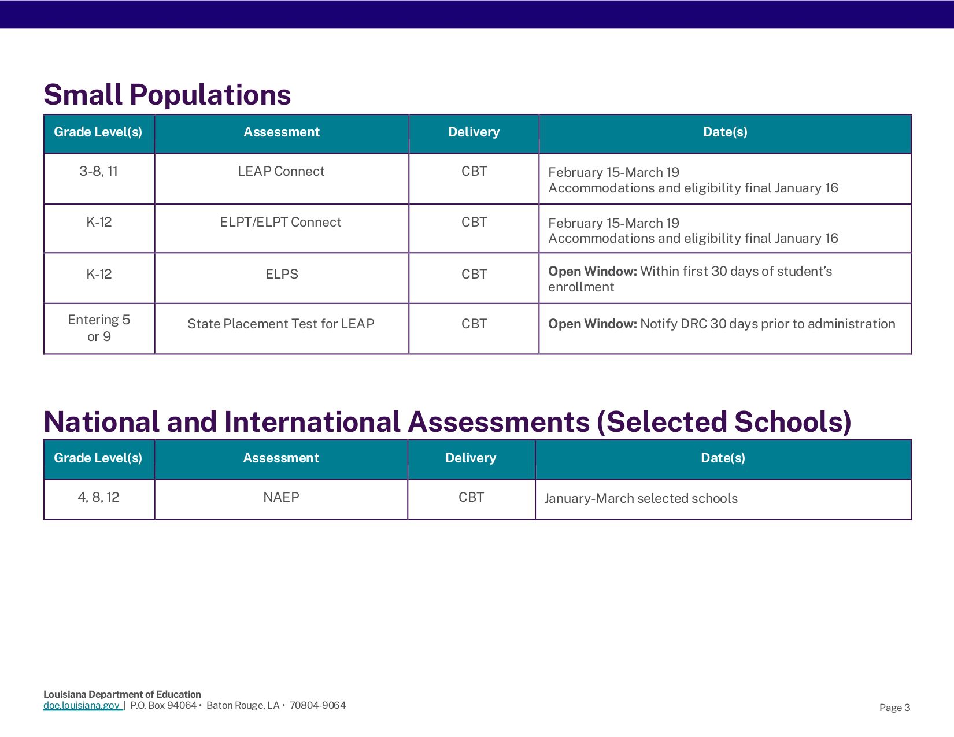The height and width of the screenshot is (737, 954).
Task: Click CBT in the LEAP Connect row
Action: (x=474, y=172)
